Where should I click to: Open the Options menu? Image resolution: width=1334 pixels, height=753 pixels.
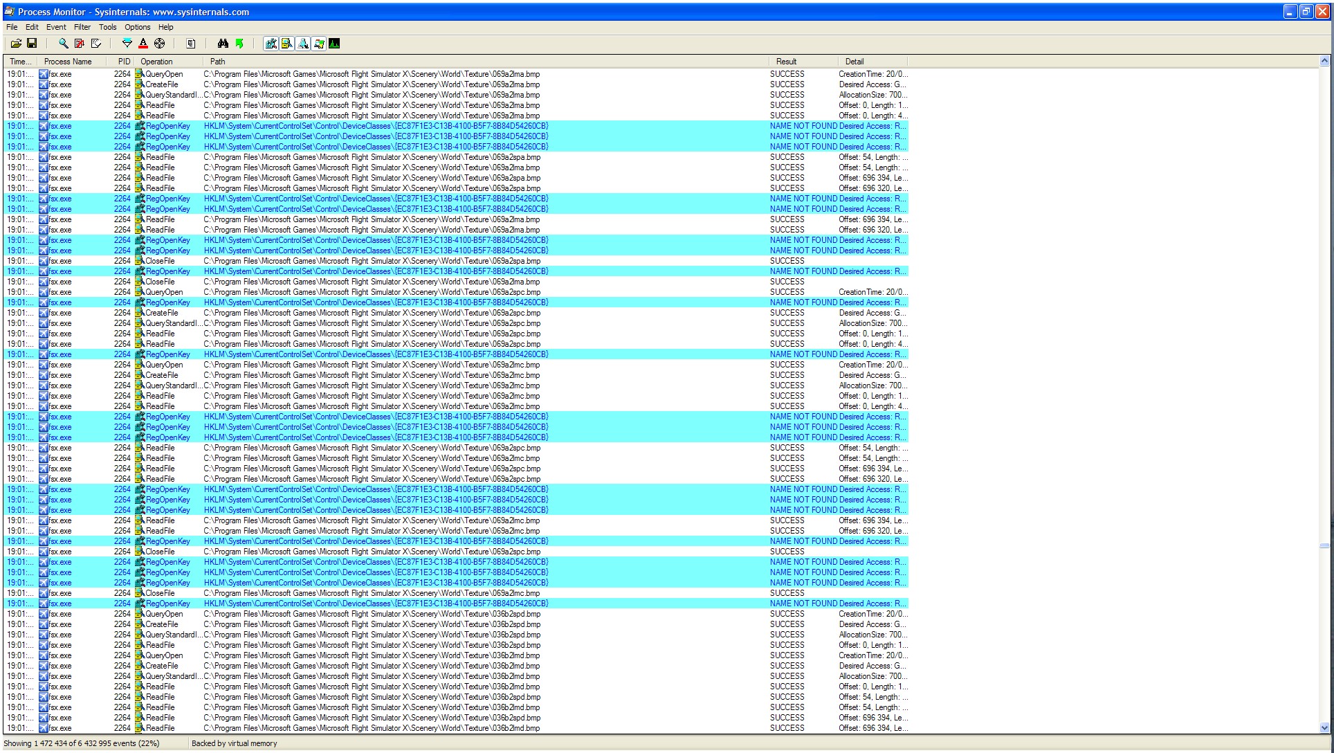(138, 27)
